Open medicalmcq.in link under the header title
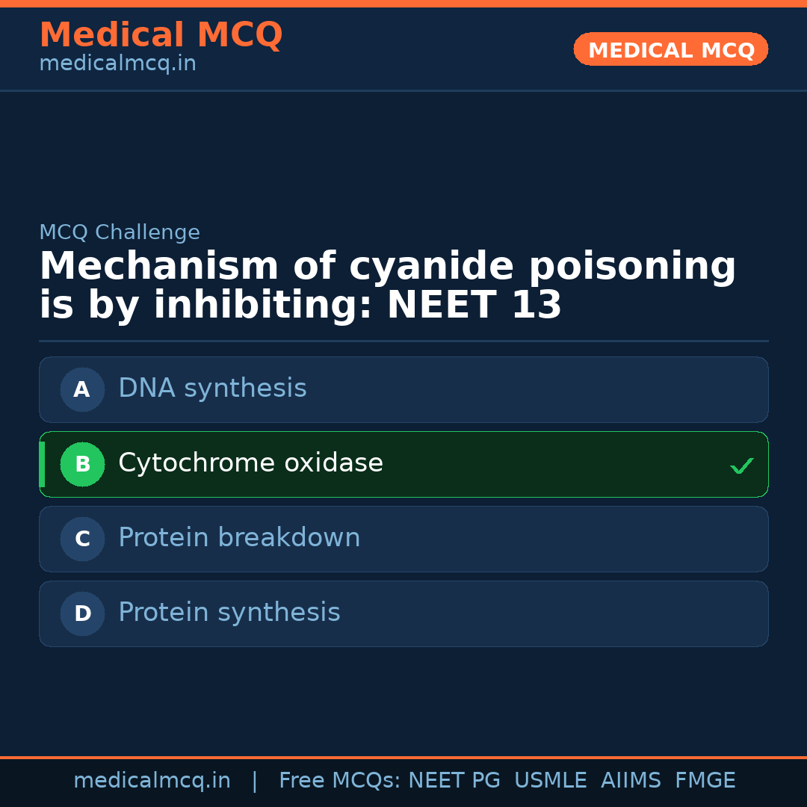 coord(117,64)
